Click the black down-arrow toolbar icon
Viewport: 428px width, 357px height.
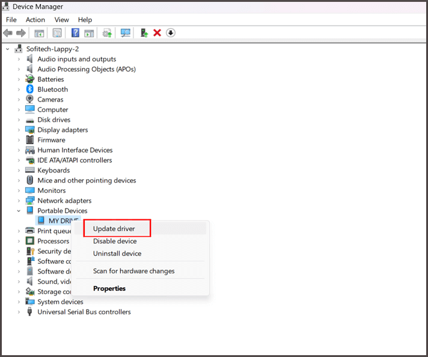(x=171, y=32)
